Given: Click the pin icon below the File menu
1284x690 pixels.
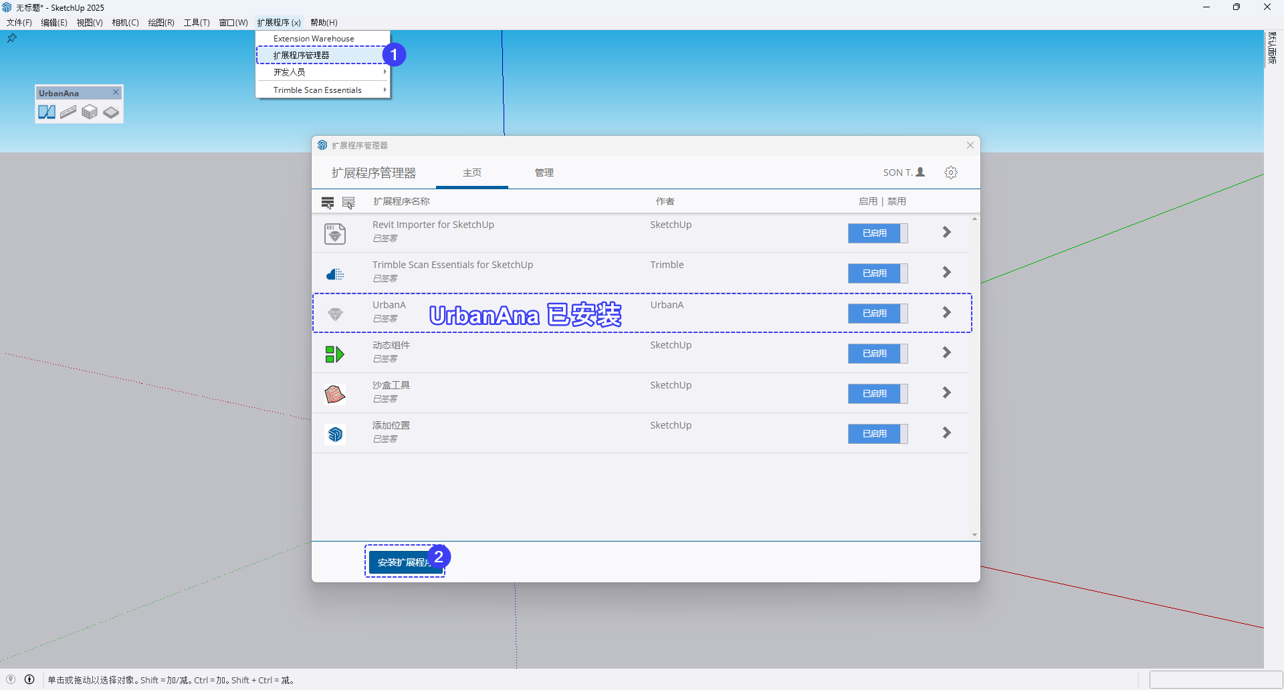Looking at the screenshot, I should coord(11,39).
